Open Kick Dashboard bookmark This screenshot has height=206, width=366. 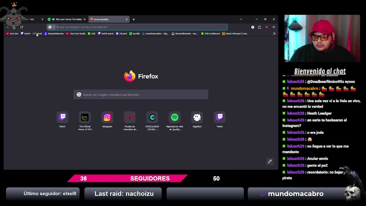[x=210, y=33]
